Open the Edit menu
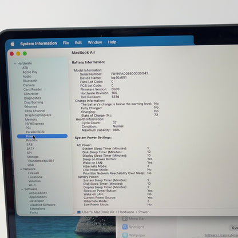The image size is (238, 238). pos(78,42)
